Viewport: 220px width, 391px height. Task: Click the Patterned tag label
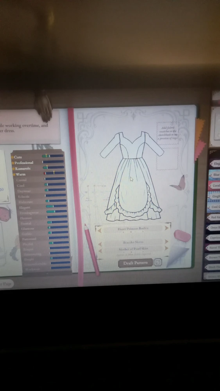point(29,239)
